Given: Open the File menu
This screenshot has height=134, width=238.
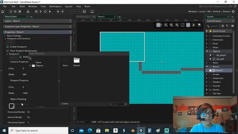Looking at the screenshot, I should coord(5,6).
